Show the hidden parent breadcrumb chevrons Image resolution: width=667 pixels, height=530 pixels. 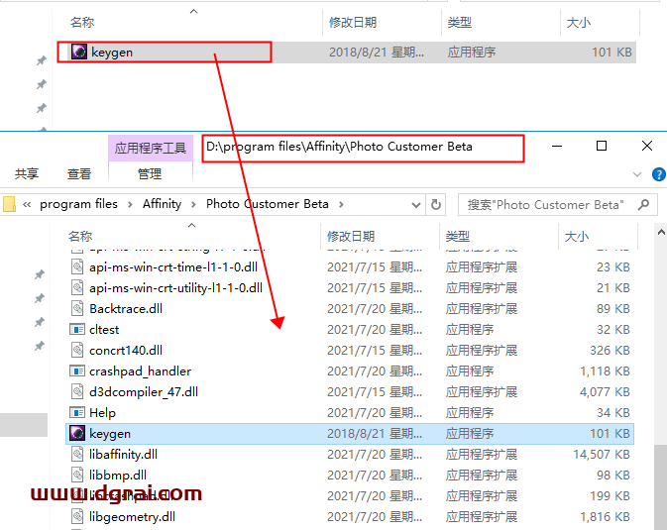point(27,205)
